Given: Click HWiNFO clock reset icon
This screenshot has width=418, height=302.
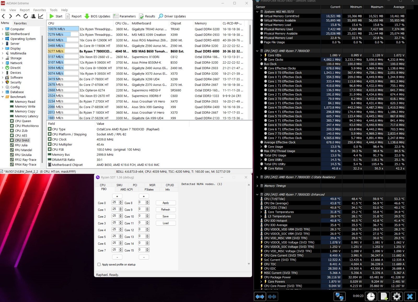Looking at the screenshot, I should click(371, 297).
